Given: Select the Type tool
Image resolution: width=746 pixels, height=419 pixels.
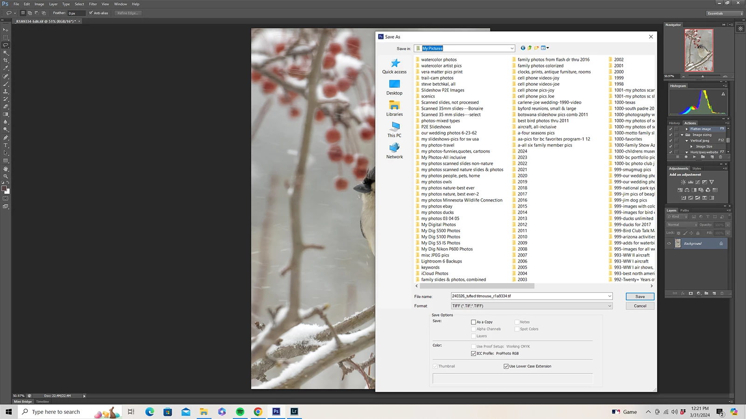Looking at the screenshot, I should (x=6, y=145).
